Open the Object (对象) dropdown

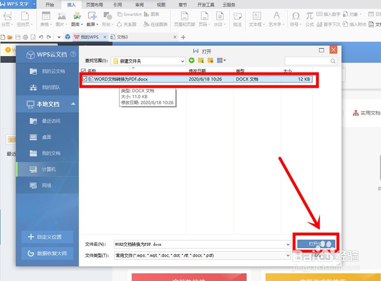point(352,14)
